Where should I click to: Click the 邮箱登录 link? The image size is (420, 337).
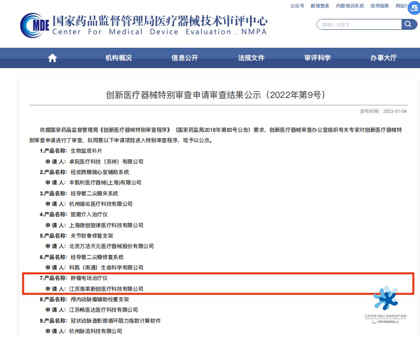coord(320,6)
